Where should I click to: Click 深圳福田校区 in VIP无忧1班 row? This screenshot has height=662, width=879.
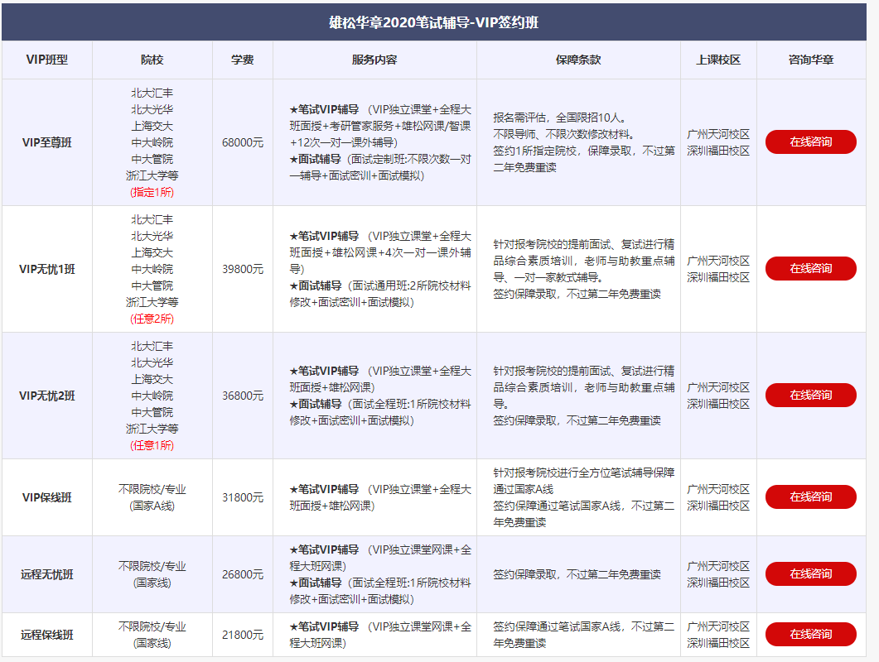[718, 277]
